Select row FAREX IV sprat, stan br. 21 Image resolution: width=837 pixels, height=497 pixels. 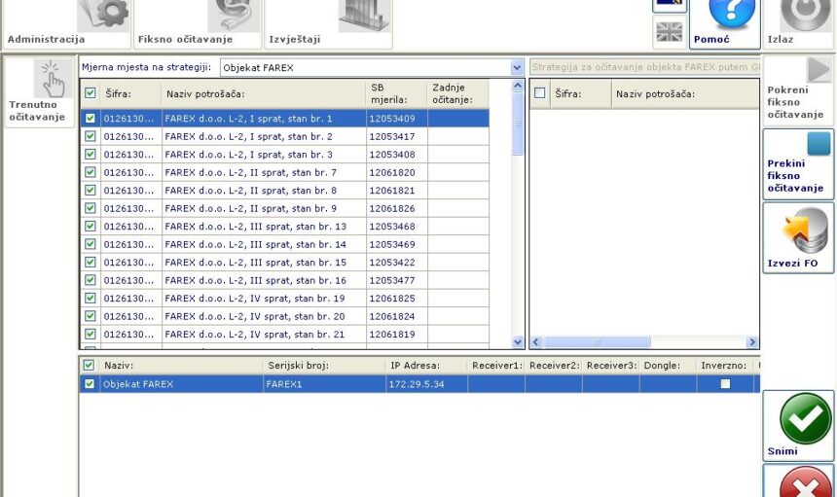285,335
